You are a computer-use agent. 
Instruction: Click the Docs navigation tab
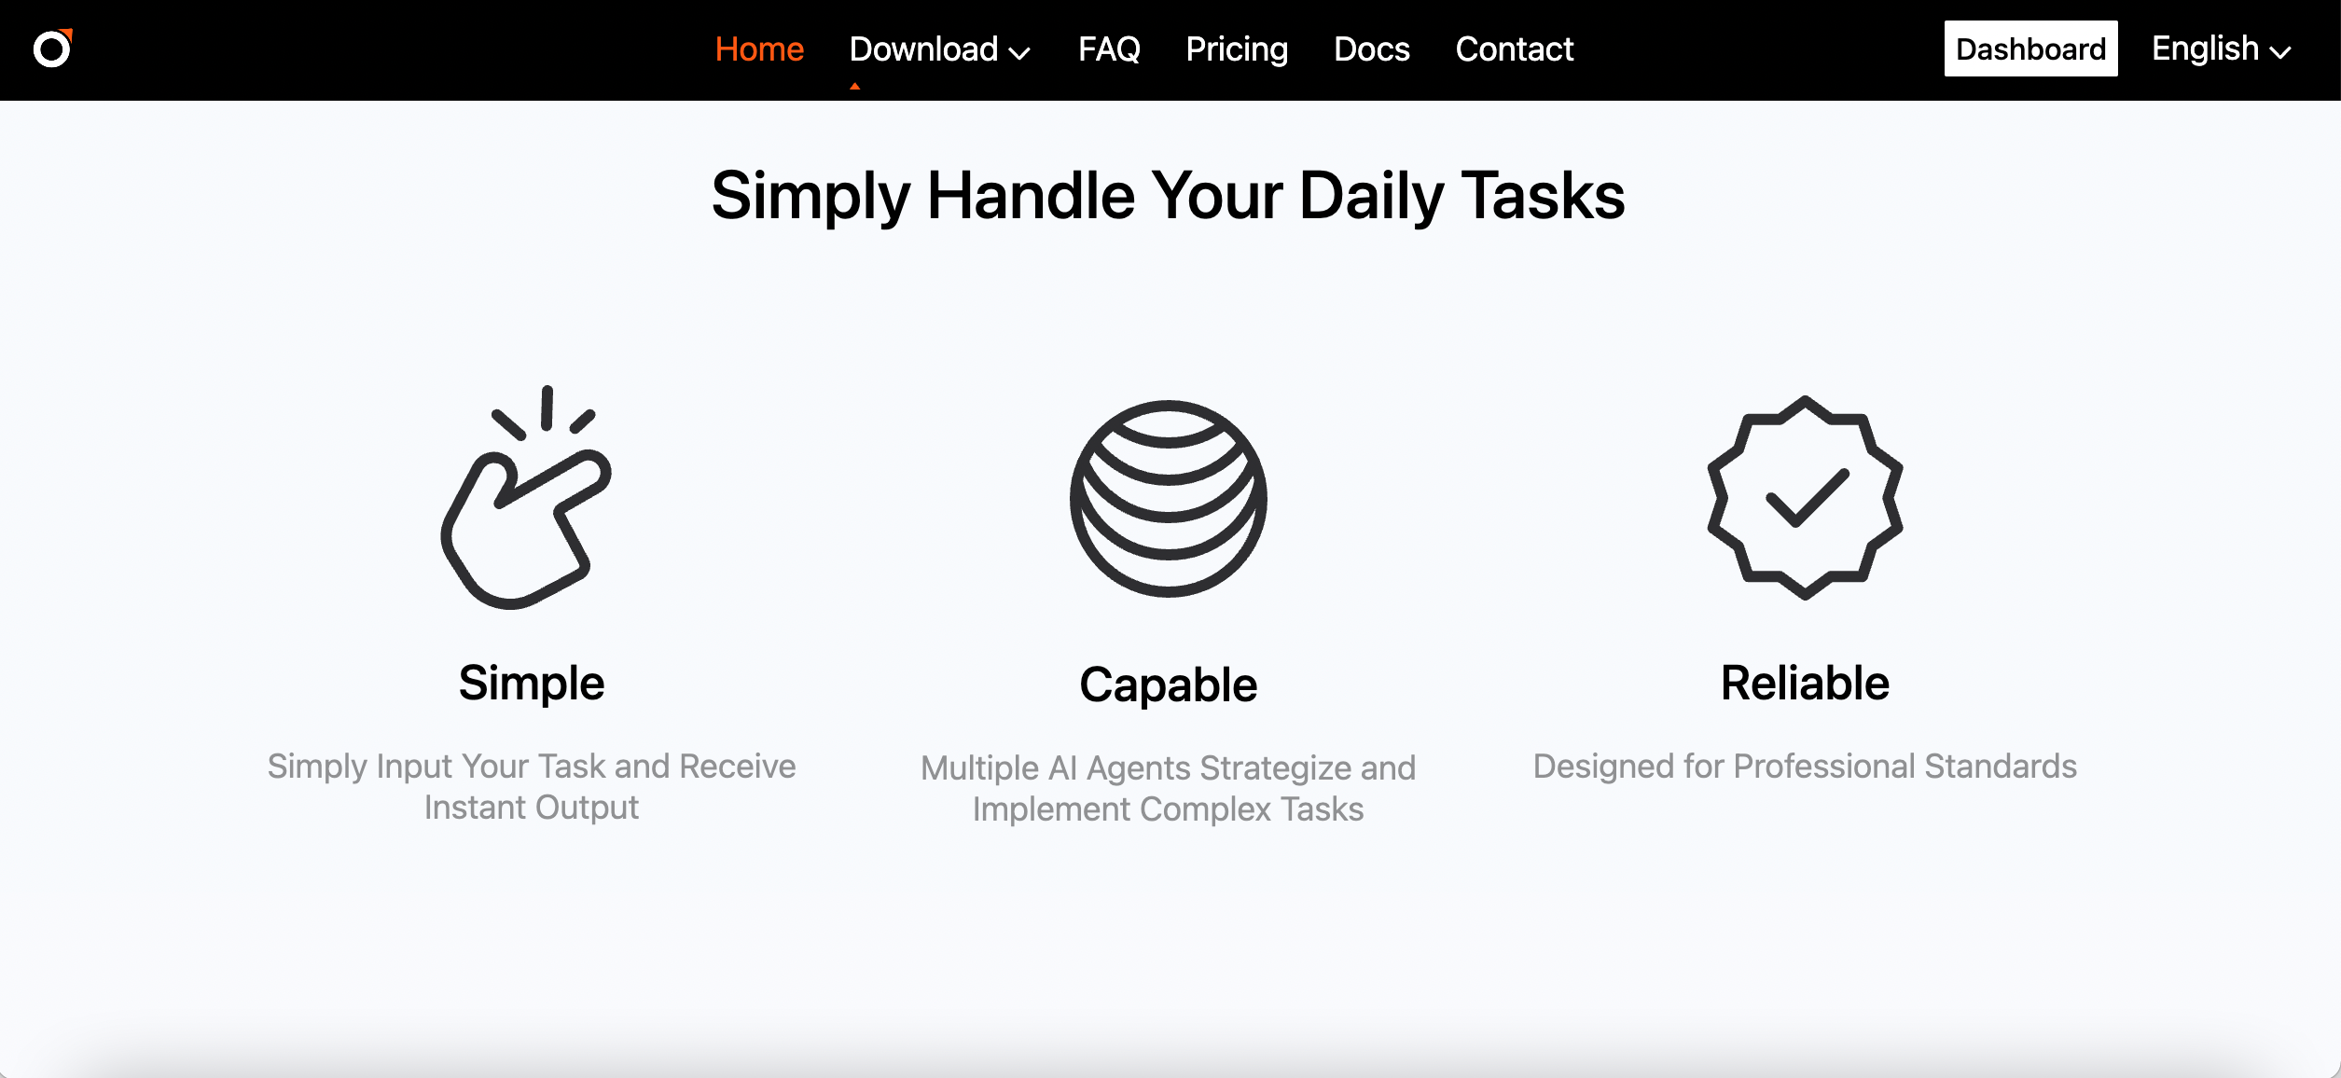tap(1369, 49)
